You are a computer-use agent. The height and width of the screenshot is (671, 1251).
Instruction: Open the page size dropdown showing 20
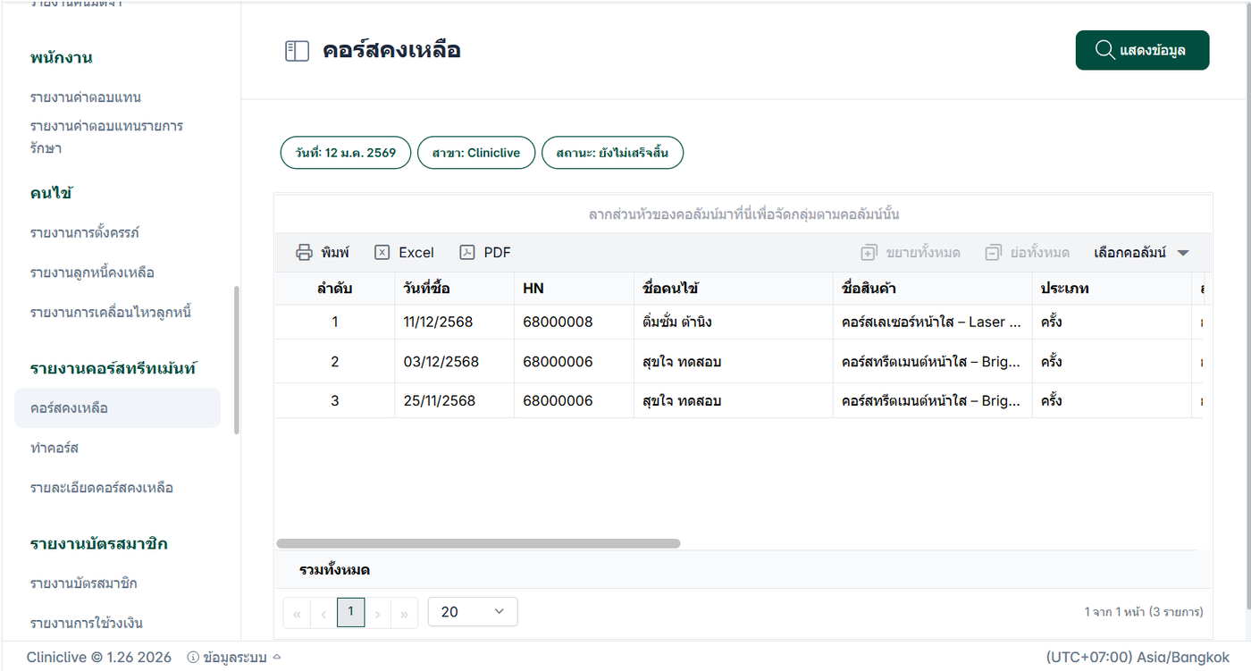(473, 612)
